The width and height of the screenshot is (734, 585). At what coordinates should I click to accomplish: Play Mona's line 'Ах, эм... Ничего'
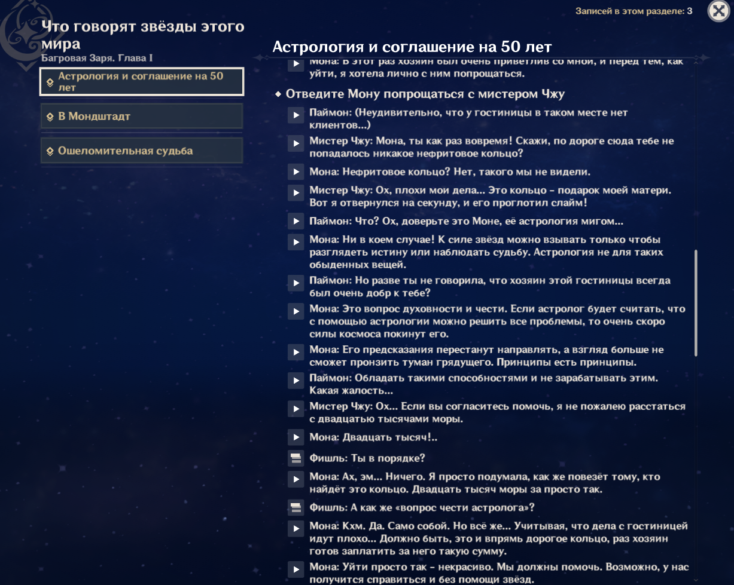point(296,479)
